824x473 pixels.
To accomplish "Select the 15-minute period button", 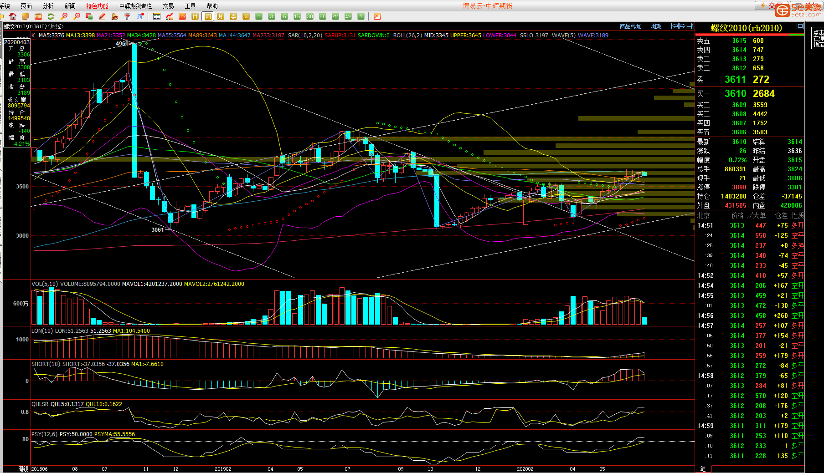I will point(297,16).
